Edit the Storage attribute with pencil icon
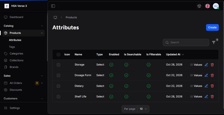Image resolution: width=224 pixels, height=115 pixels. coord(206,65)
